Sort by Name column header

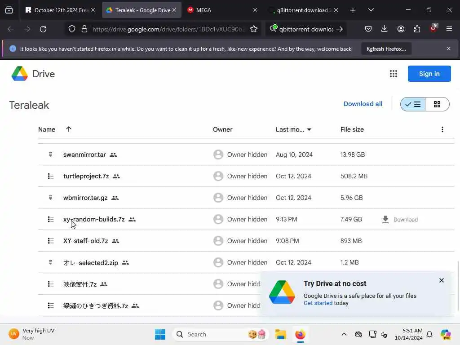pyautogui.click(x=47, y=129)
